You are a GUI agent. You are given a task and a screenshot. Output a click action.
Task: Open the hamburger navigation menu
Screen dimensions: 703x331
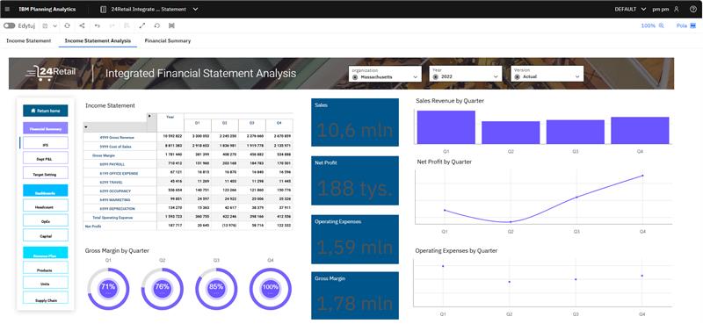tap(7, 9)
